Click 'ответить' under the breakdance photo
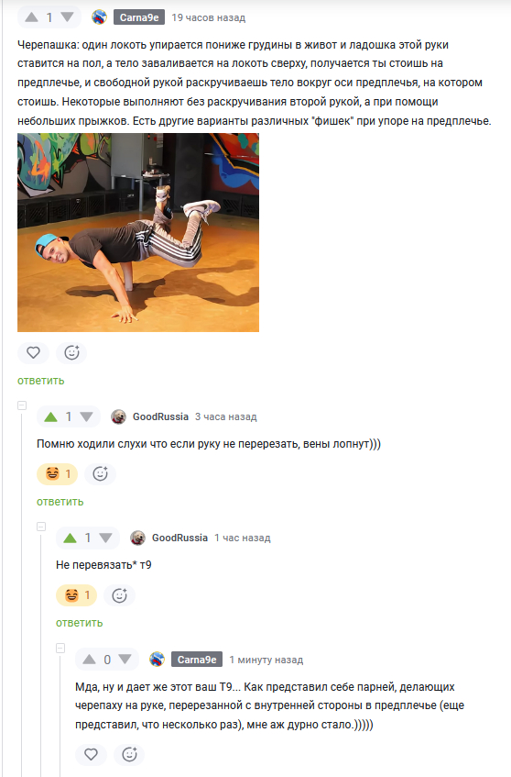Image resolution: width=511 pixels, height=777 pixels. (41, 381)
